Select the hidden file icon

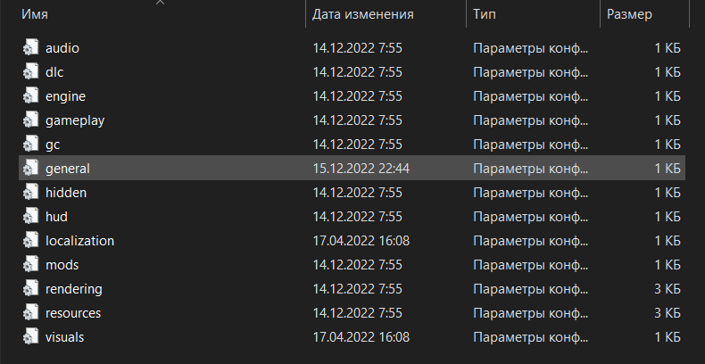(x=32, y=192)
